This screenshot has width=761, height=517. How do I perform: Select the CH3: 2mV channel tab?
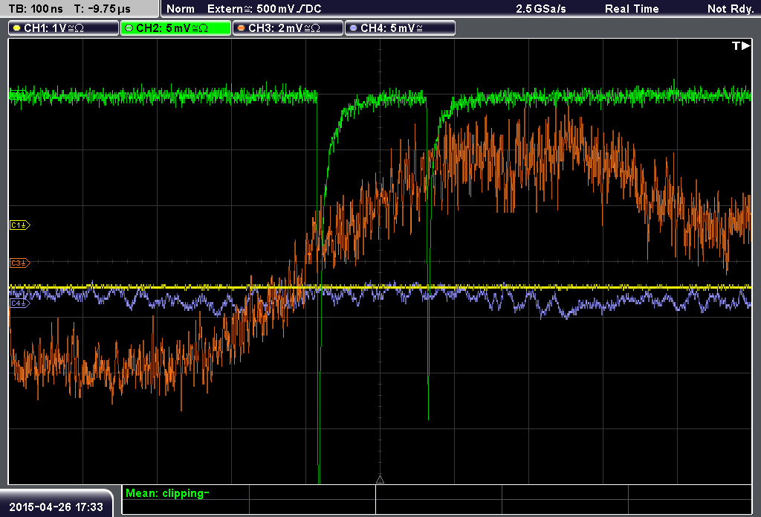click(x=288, y=28)
